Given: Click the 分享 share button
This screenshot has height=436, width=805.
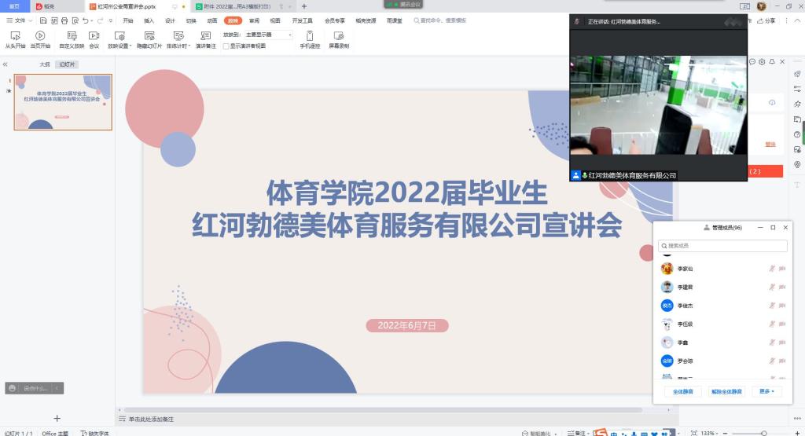Looking at the screenshot, I should [766, 20].
